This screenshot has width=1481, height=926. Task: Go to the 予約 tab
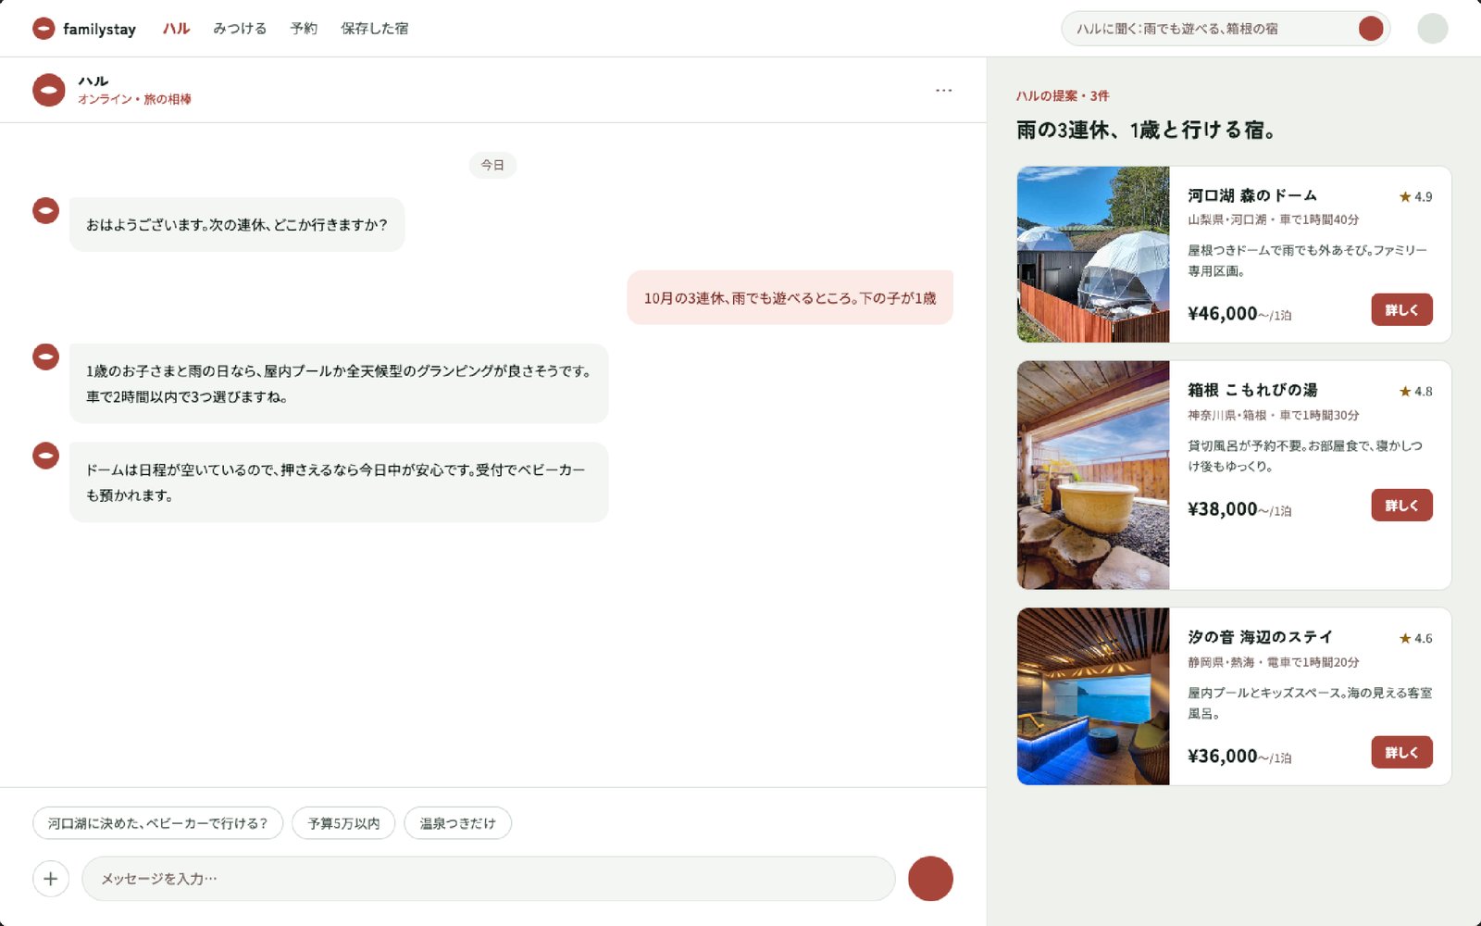(304, 29)
